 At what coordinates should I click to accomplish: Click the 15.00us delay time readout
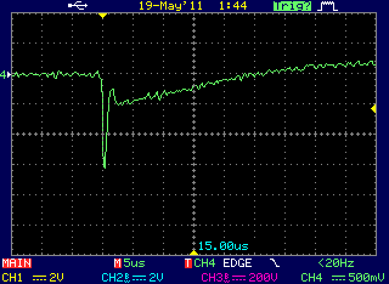[223, 246]
